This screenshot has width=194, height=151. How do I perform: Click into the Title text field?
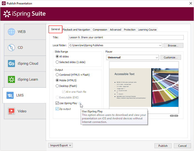[x=126, y=37]
